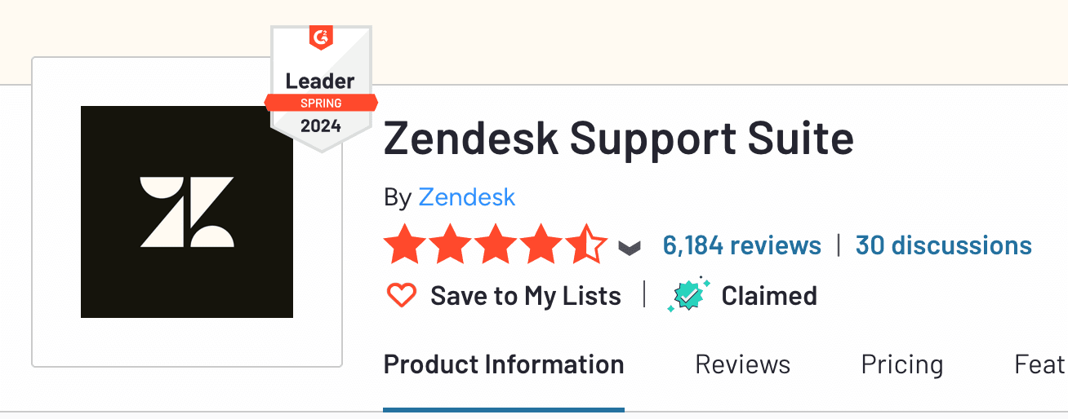Image resolution: width=1068 pixels, height=419 pixels.
Task: Click the fourth star in the rating
Action: [540, 245]
